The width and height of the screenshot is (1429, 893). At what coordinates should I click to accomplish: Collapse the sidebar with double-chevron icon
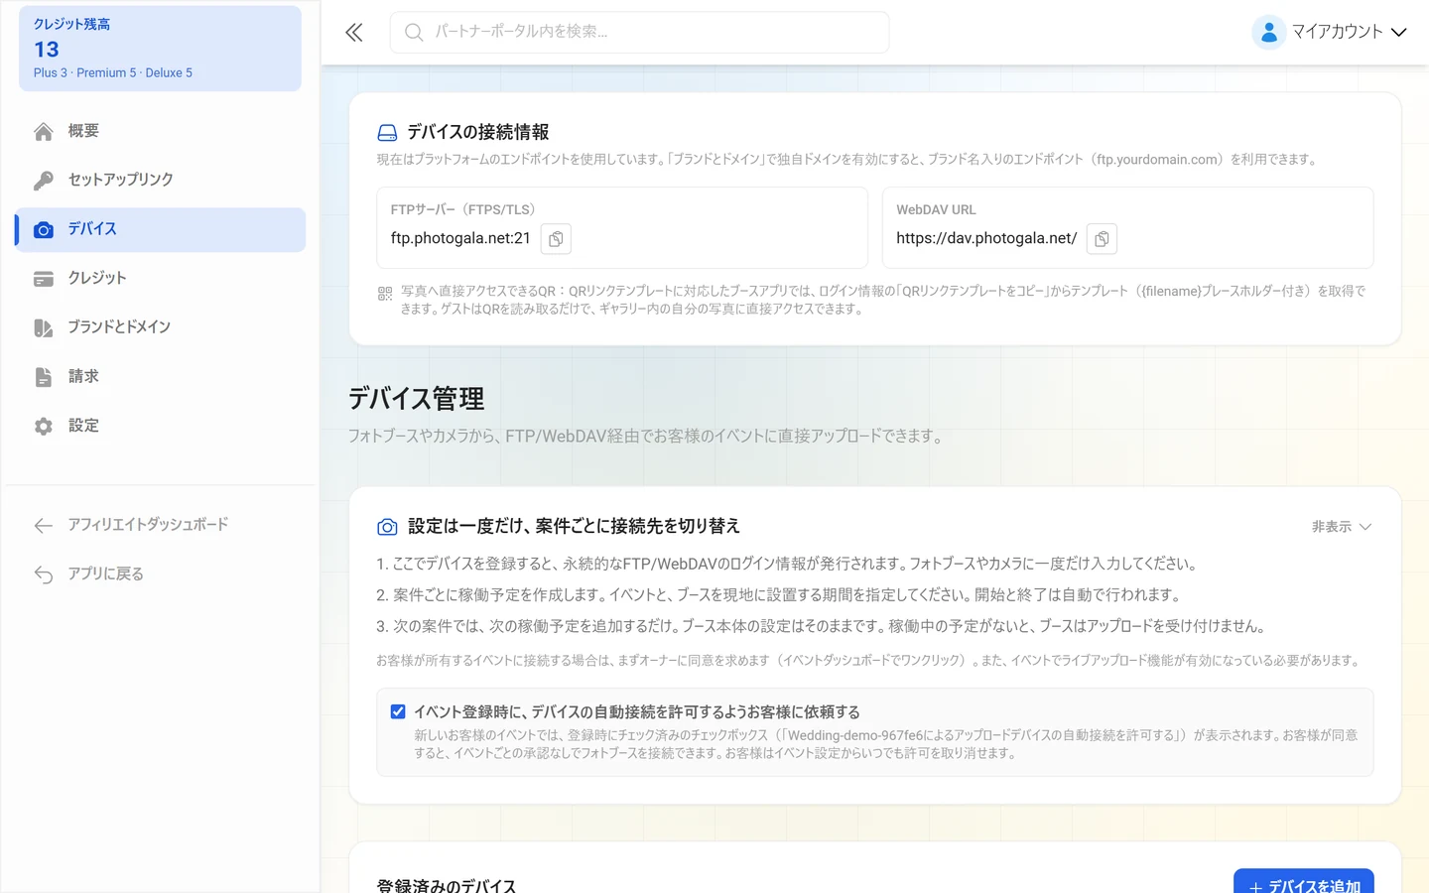(x=354, y=33)
